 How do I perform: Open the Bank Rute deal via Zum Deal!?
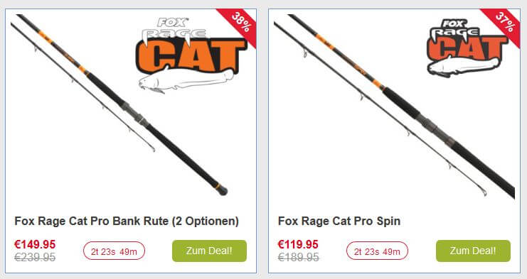(209, 251)
